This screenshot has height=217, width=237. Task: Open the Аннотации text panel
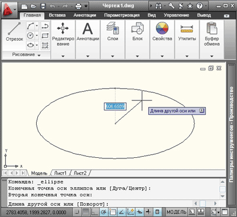click(x=88, y=31)
